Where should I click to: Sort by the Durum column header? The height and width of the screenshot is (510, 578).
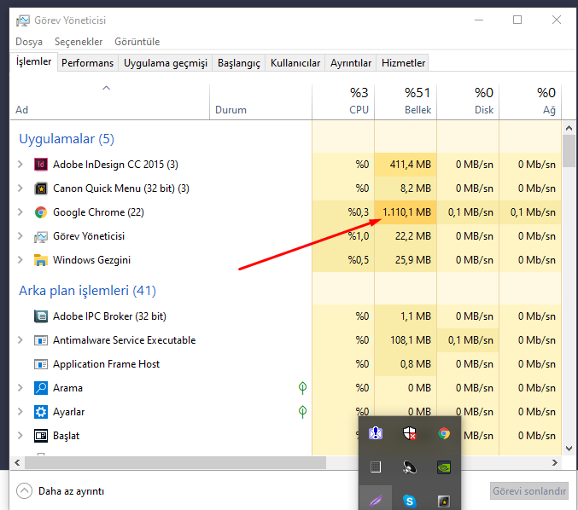[260, 101]
